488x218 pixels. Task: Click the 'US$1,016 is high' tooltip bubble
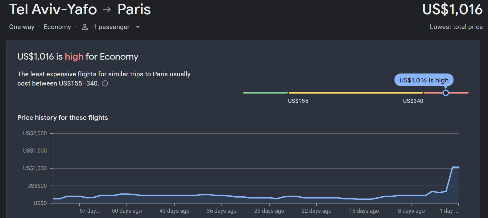coord(424,80)
